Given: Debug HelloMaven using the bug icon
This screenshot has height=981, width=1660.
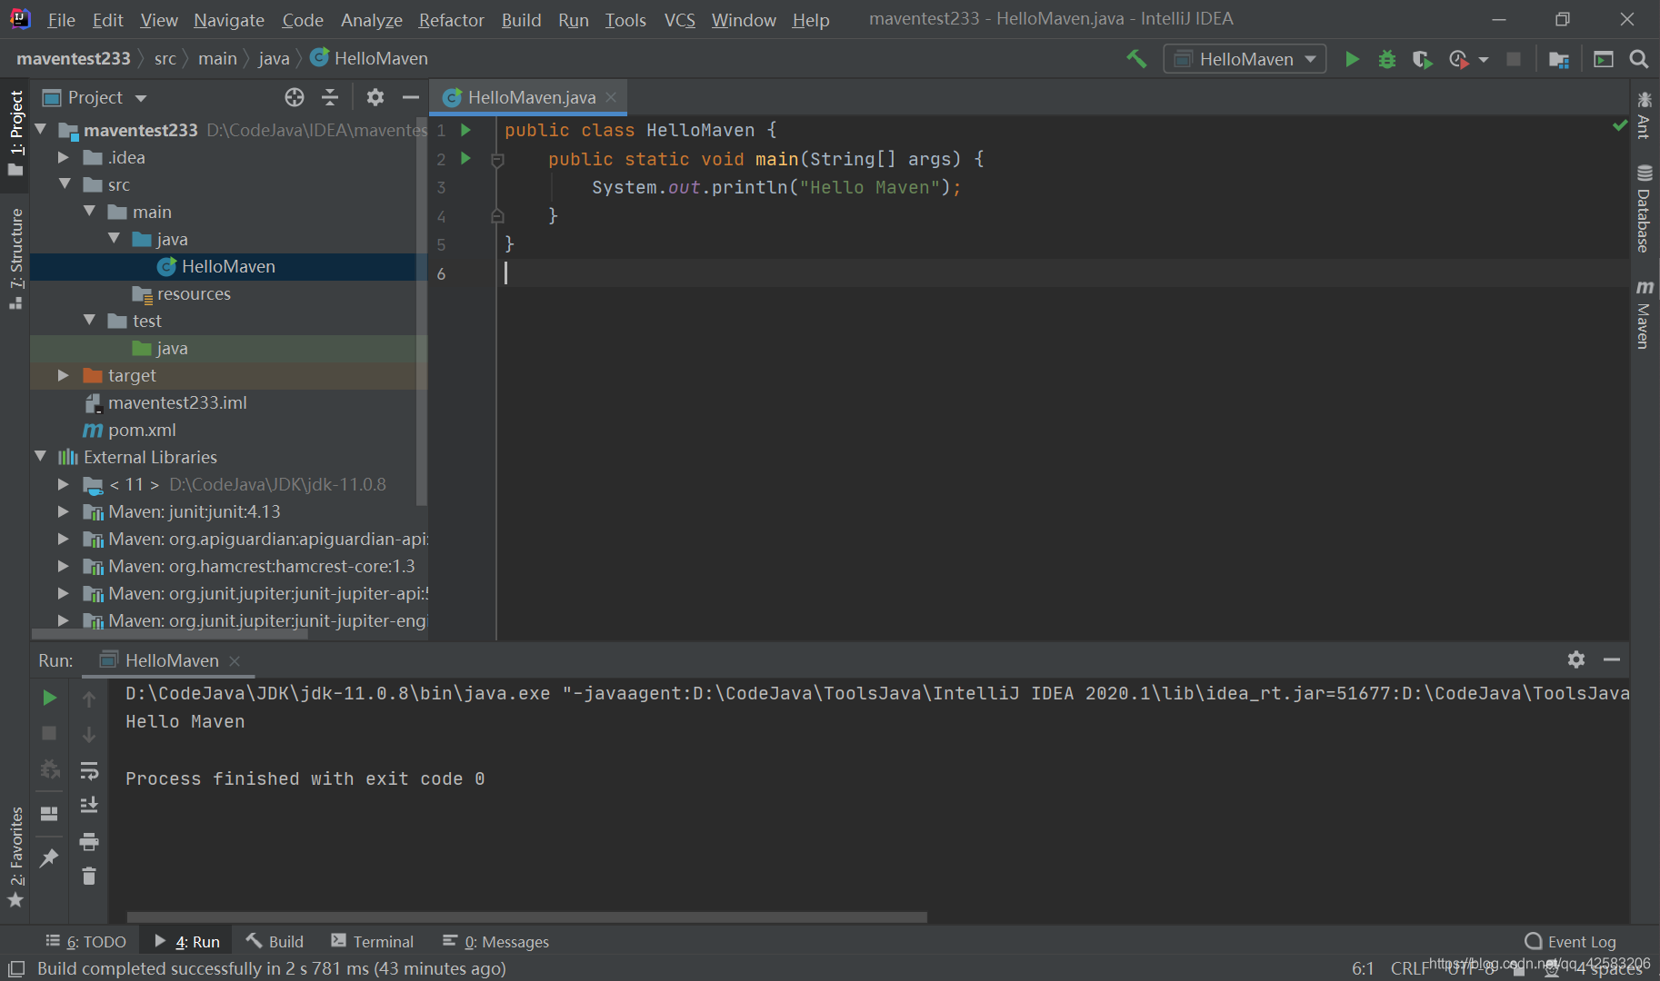Looking at the screenshot, I should point(1386,58).
